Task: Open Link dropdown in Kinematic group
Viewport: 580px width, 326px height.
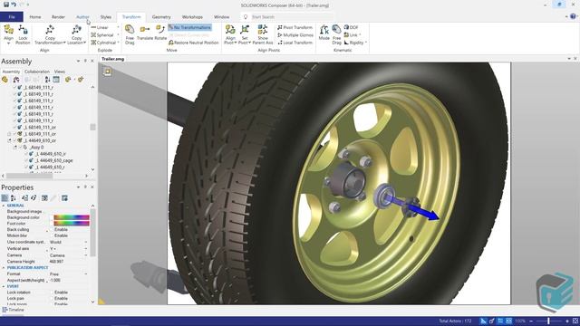Action: coord(360,35)
